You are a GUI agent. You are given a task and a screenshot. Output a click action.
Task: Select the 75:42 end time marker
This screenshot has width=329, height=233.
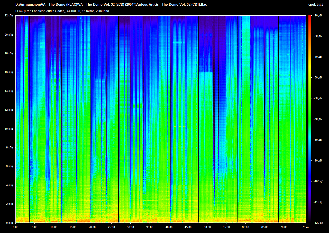click(x=306, y=227)
